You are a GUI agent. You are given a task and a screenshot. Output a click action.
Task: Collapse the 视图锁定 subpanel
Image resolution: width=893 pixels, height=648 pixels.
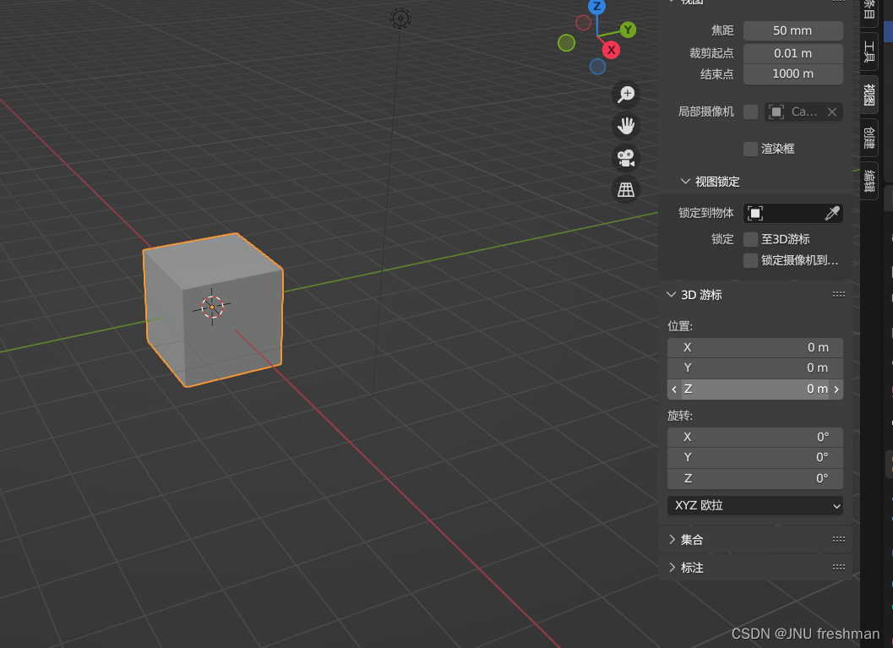click(x=685, y=181)
